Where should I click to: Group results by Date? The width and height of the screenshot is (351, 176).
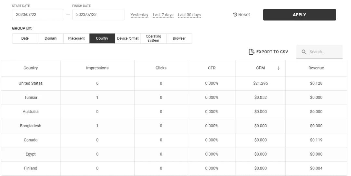[25, 38]
